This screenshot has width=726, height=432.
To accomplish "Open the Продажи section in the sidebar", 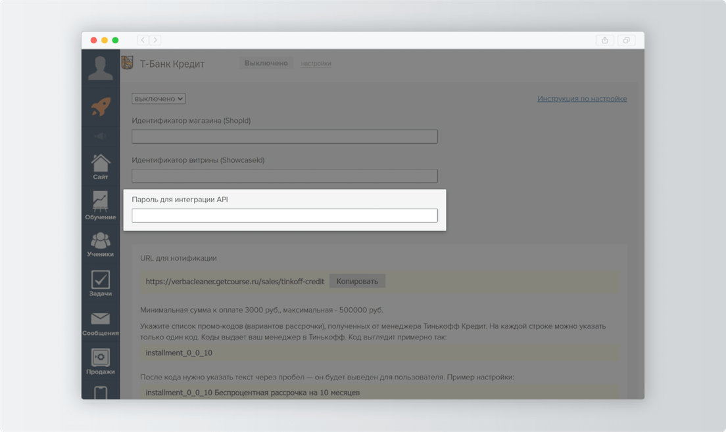I will click(x=101, y=362).
